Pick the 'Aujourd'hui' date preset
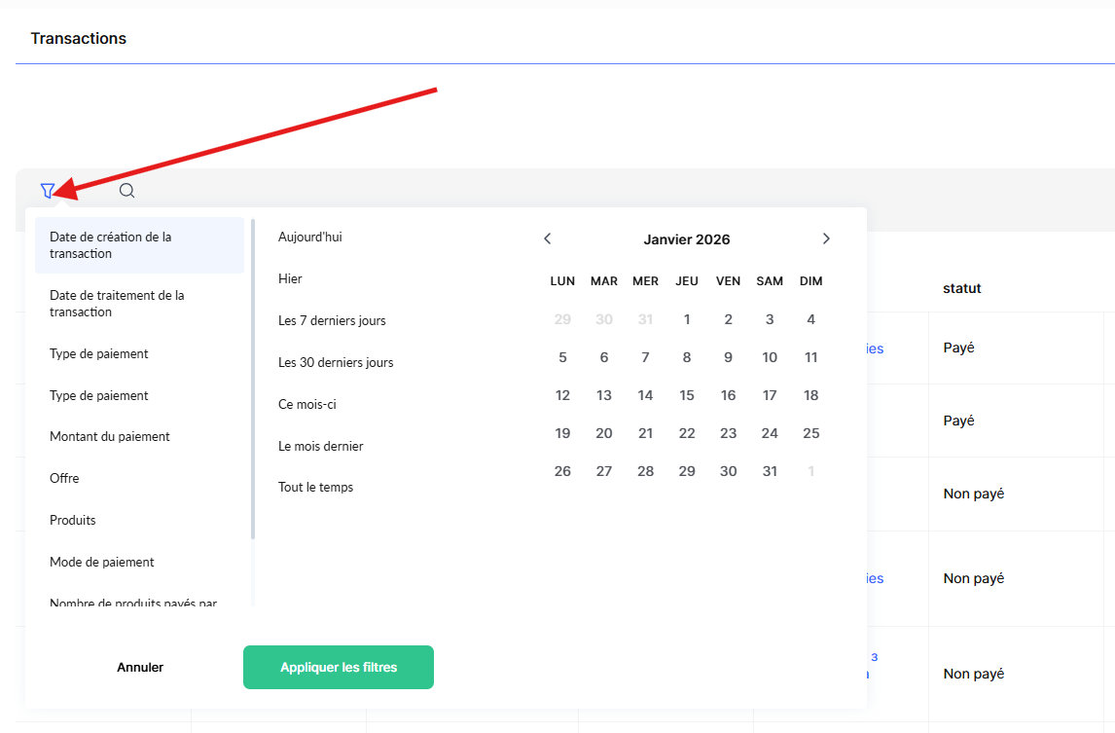The image size is (1115, 733). pos(310,238)
